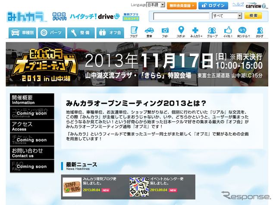Click the コンテンツ紹介 Coming soon sidebar item
The height and width of the screenshot is (205, 276).
point(32,113)
